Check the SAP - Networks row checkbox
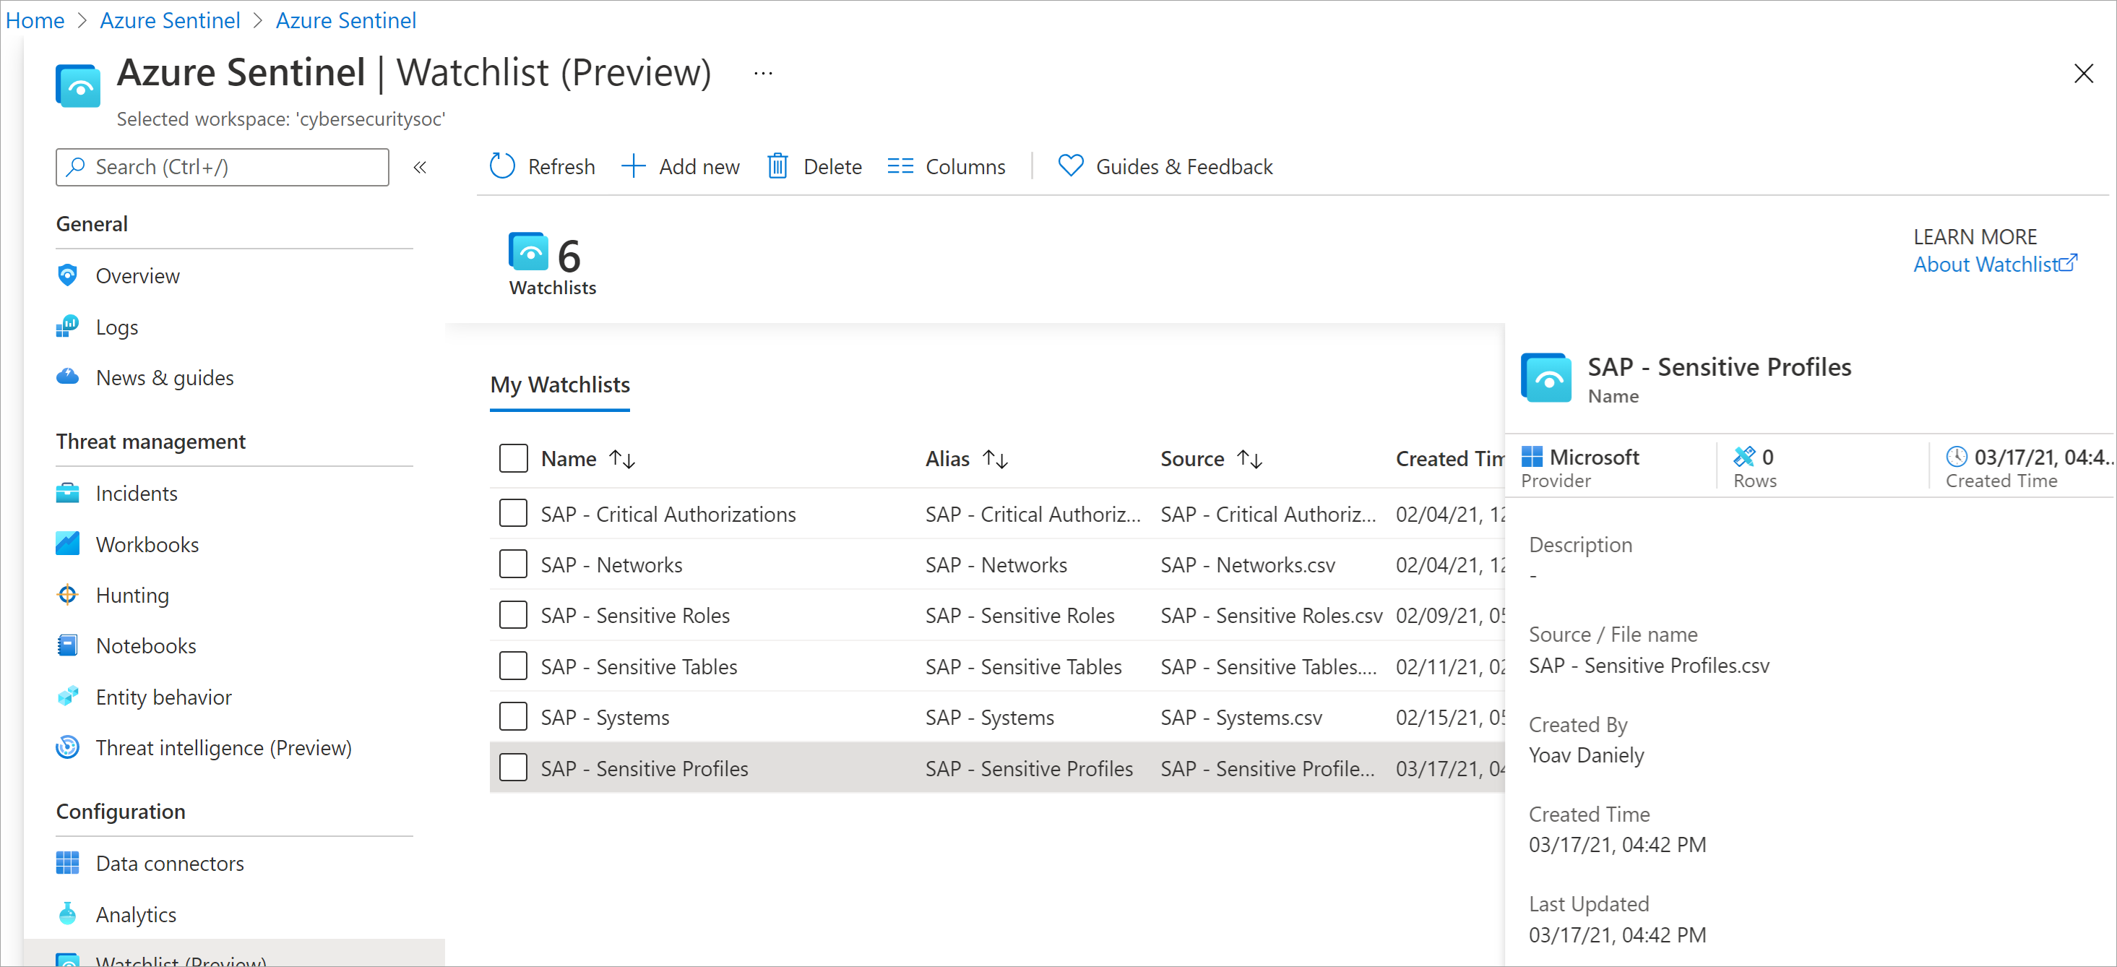Image resolution: width=2117 pixels, height=967 pixels. pos(514,564)
